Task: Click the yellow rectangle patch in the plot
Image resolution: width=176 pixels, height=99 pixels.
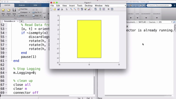Action: click(89, 39)
